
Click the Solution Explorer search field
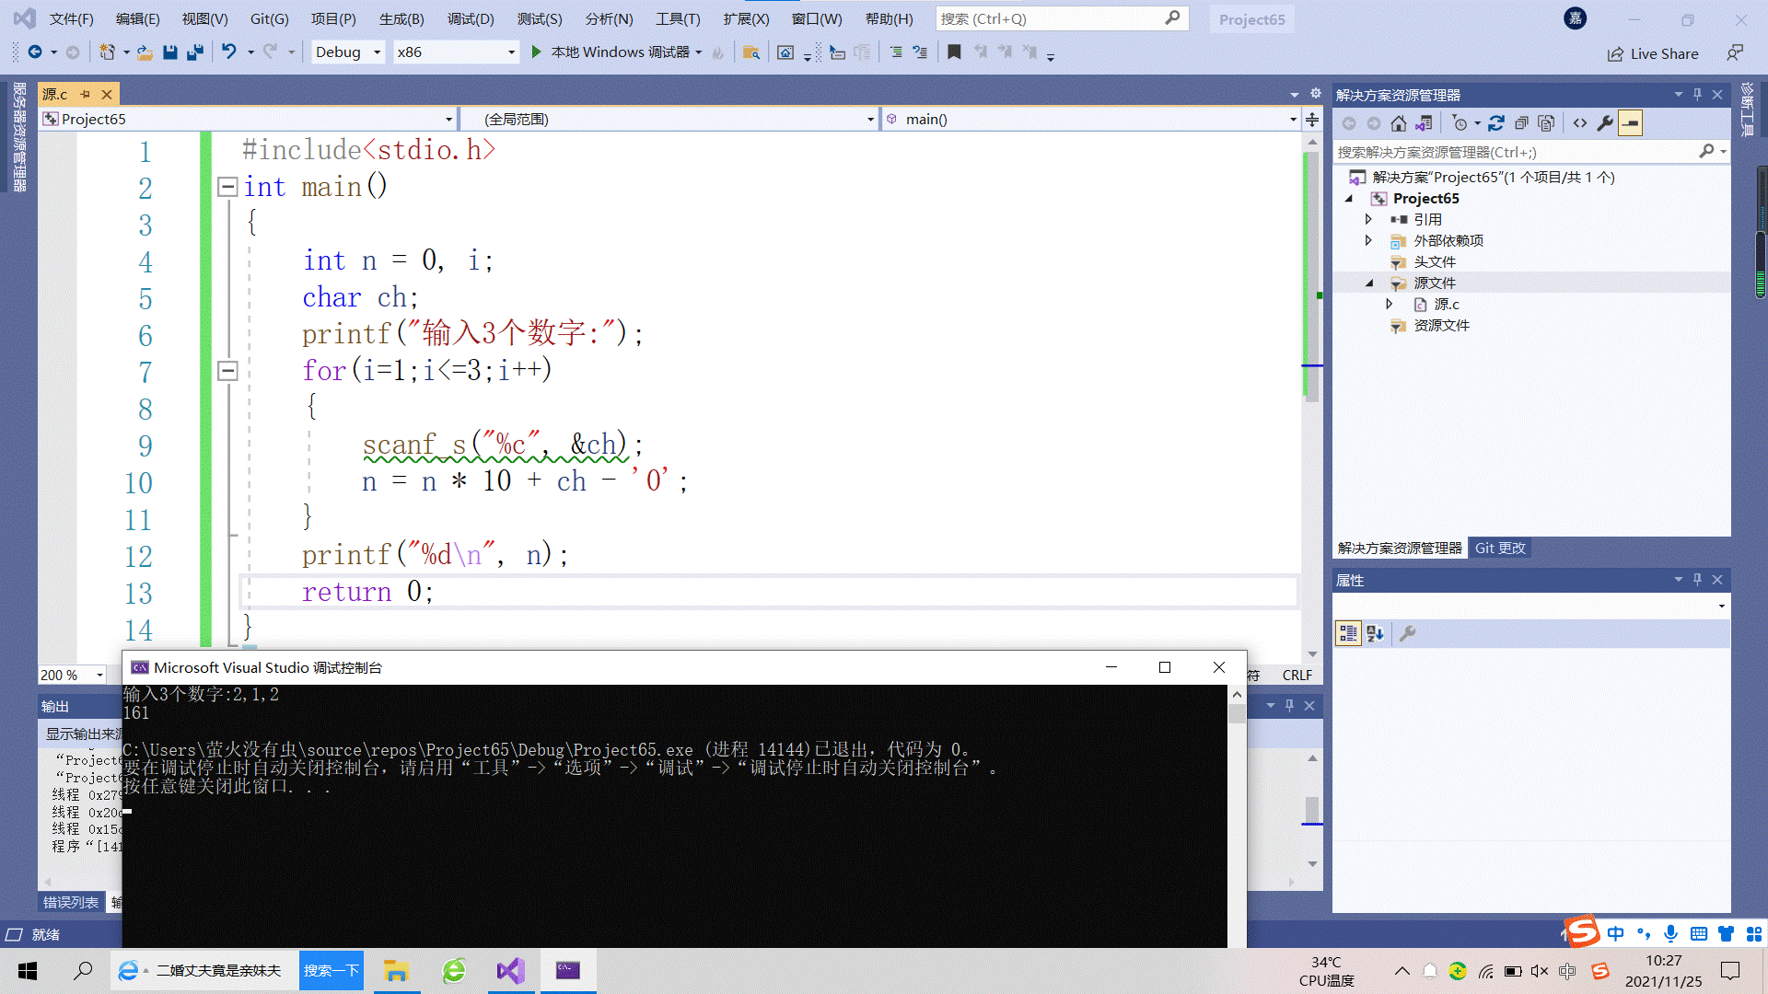point(1530,153)
